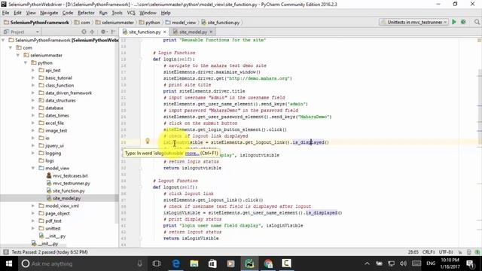Click python in the breadcrumb bar
Image resolution: width=482 pixels, height=271 pixels.
149,23
